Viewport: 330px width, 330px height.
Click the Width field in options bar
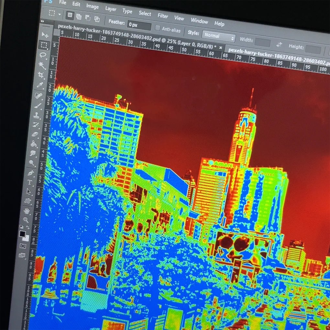(262, 43)
